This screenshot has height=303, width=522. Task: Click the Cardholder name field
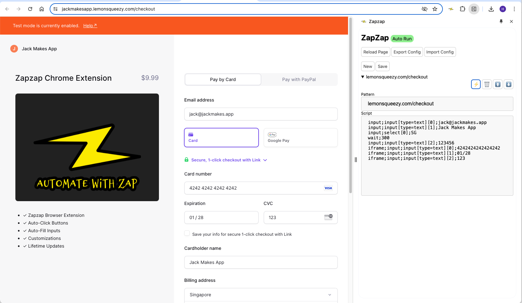(x=261, y=262)
